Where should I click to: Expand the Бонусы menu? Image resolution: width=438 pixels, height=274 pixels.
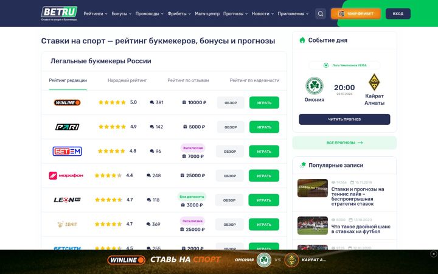click(x=121, y=13)
